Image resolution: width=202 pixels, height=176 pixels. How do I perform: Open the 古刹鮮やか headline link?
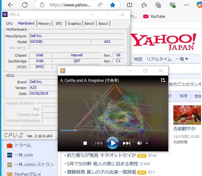click(x=185, y=128)
